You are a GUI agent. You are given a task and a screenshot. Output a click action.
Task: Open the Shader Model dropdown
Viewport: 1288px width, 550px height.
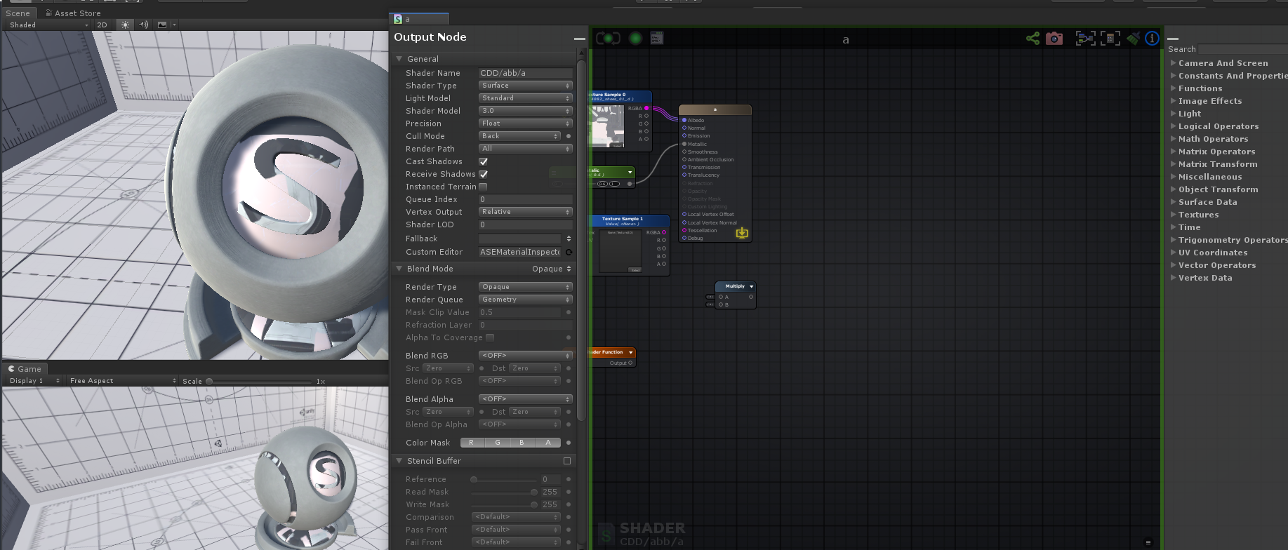(x=526, y=111)
